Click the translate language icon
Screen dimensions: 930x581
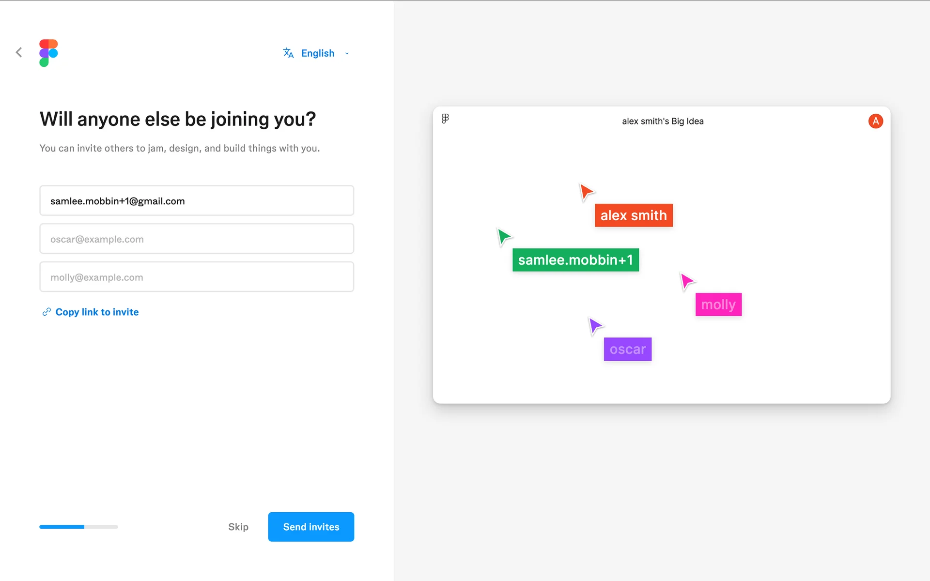tap(288, 53)
